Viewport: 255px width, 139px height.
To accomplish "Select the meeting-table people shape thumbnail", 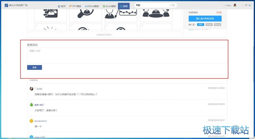I will point(156,15).
